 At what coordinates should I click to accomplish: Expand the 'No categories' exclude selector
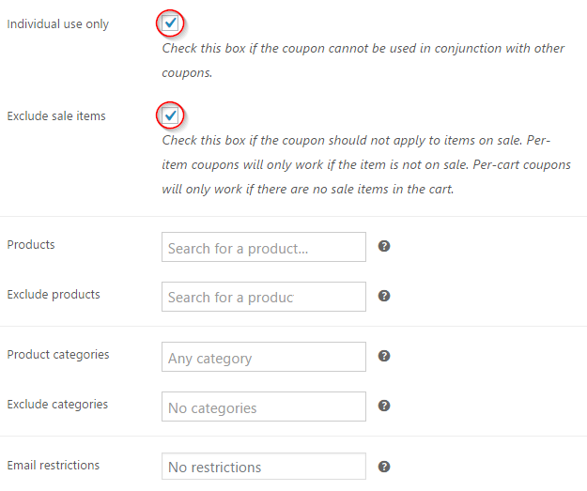click(264, 407)
